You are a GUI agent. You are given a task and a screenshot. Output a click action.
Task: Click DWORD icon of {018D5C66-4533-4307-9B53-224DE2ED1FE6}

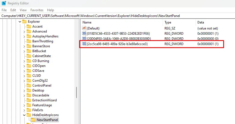pyautogui.click(x=84, y=33)
